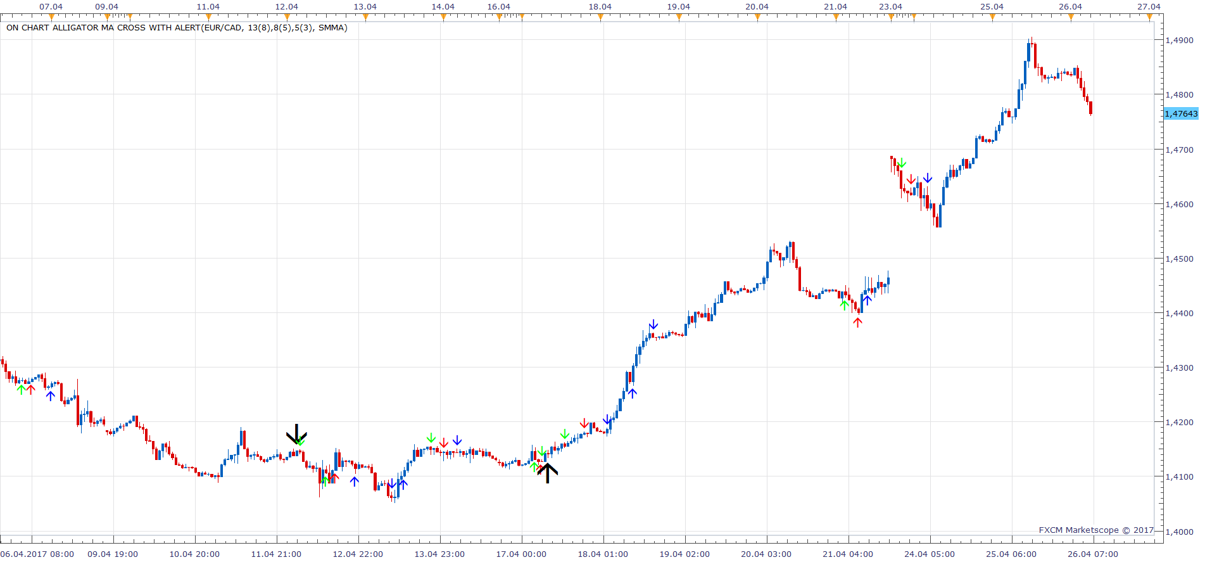Click the Alligator MA Cross indicator label
Image resolution: width=1205 pixels, height=562 pixels.
point(177,28)
